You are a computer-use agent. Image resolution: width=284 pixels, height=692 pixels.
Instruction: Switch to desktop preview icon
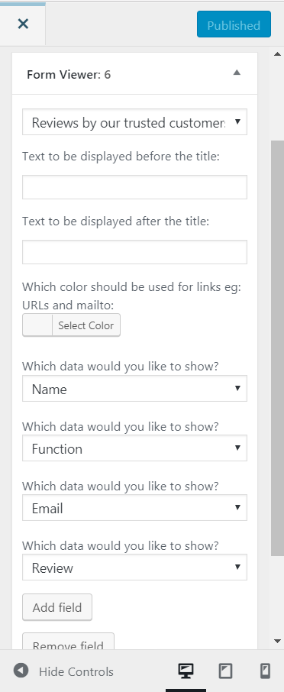[186, 671]
